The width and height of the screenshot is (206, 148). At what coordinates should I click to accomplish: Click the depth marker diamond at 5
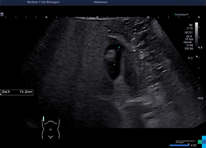[199, 47]
